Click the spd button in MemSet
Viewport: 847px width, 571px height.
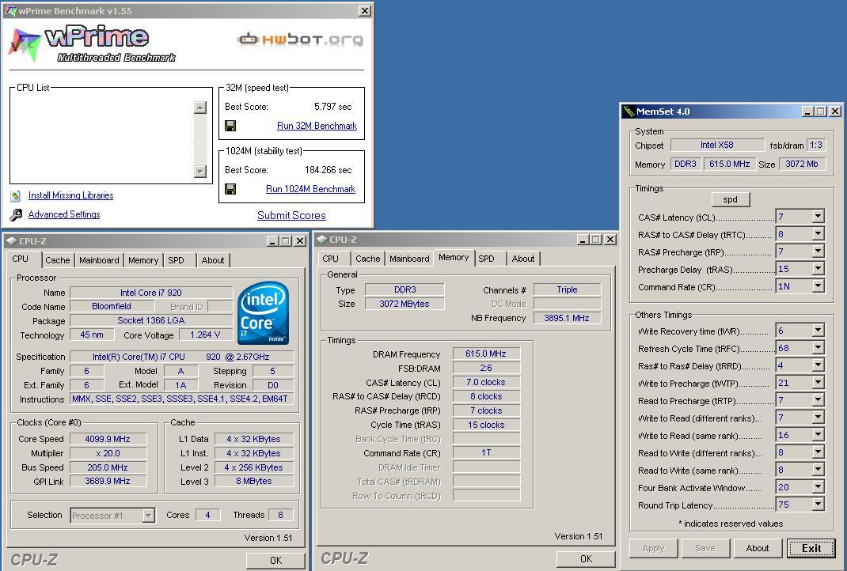click(x=731, y=199)
